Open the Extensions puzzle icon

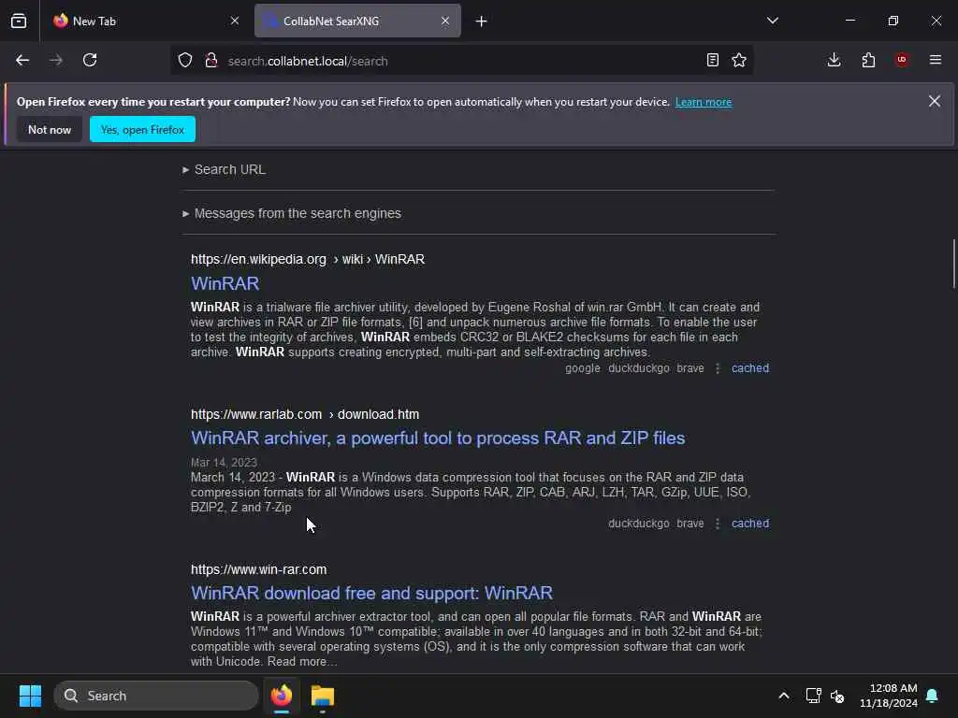pyautogui.click(x=868, y=61)
